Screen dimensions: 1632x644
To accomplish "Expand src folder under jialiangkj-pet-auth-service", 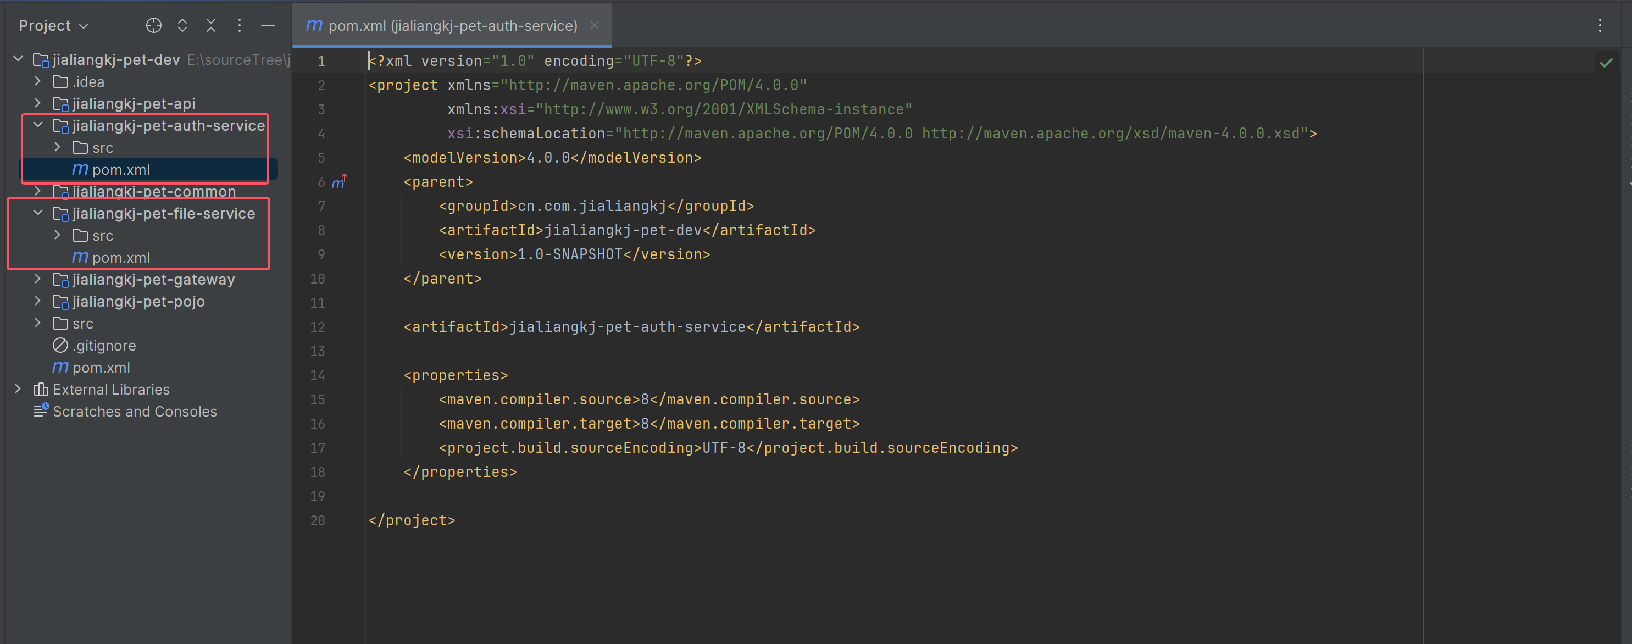I will [x=58, y=148].
